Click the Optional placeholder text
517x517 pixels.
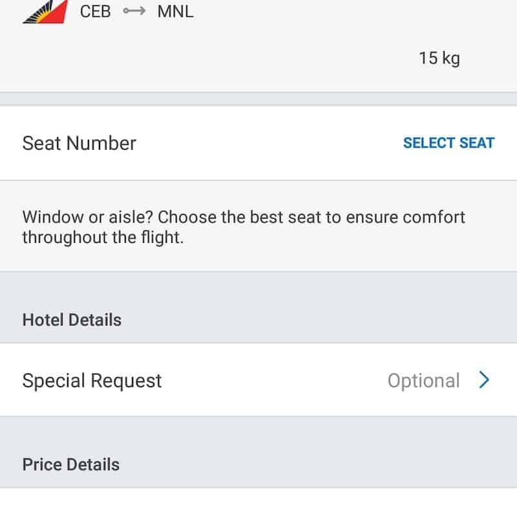click(x=423, y=381)
